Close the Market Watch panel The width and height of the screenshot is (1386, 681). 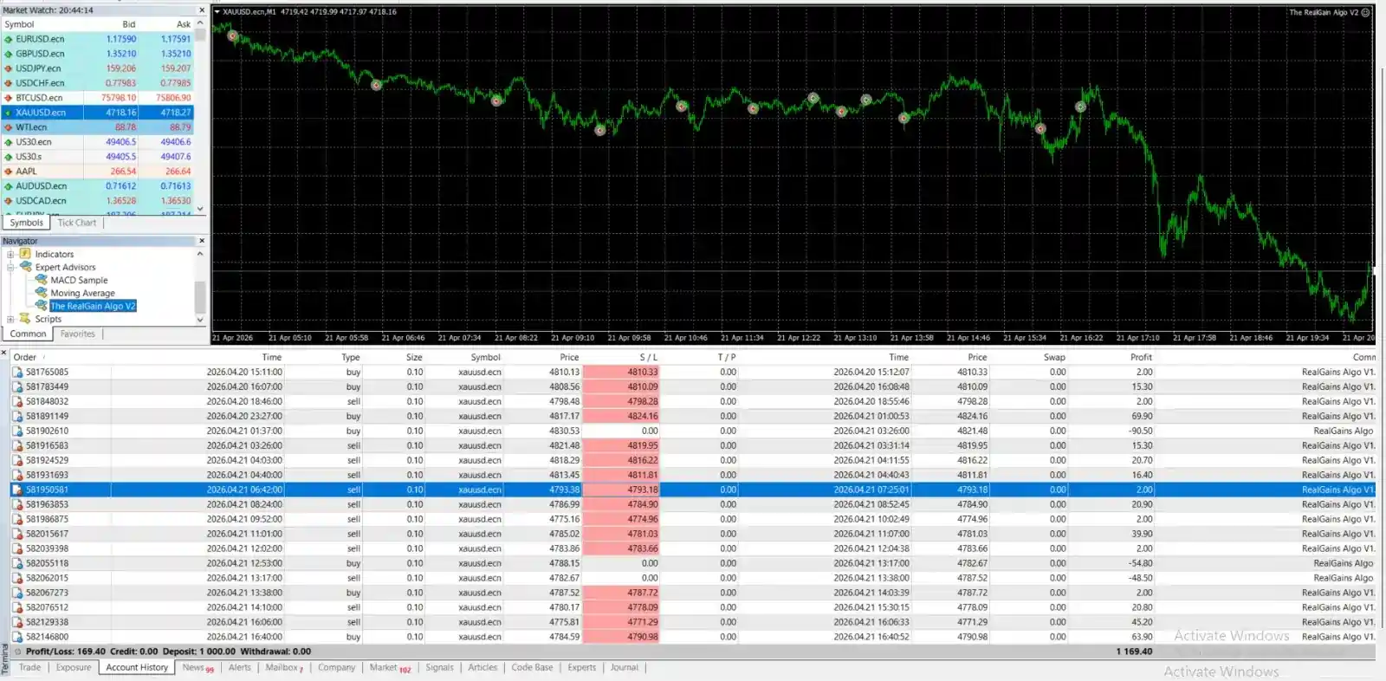(x=202, y=10)
